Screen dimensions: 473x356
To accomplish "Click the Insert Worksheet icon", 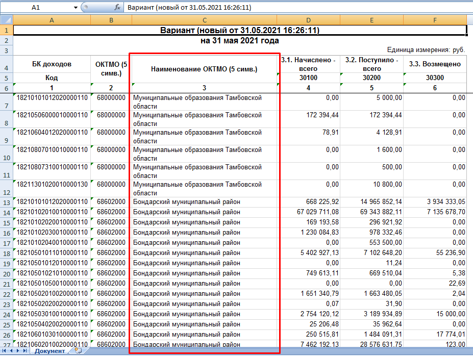I will (78, 350).
